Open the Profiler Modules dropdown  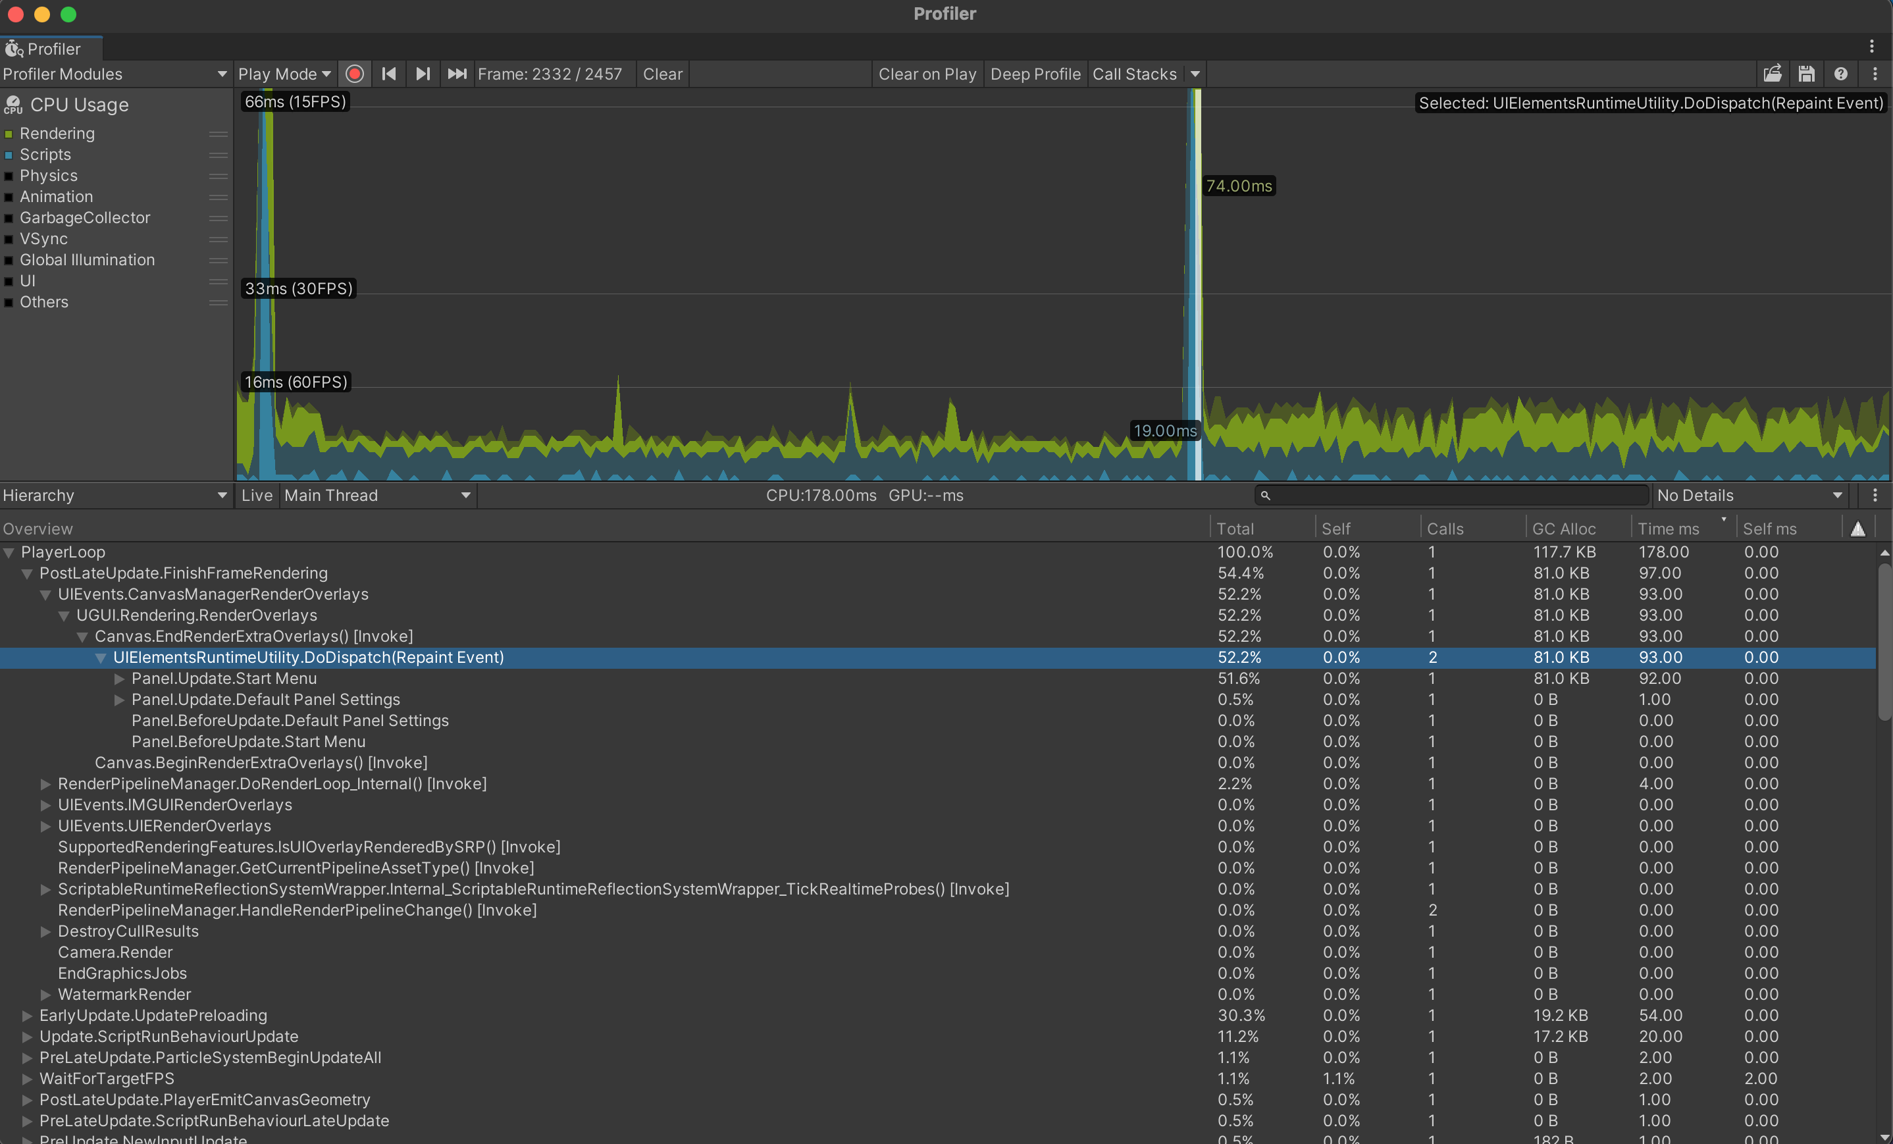coord(115,74)
